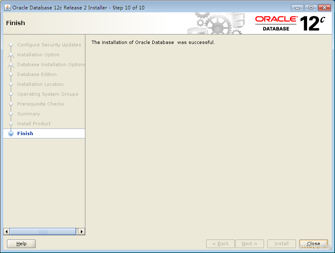Click the disabled Back button
The height and width of the screenshot is (253, 335).
click(220, 244)
